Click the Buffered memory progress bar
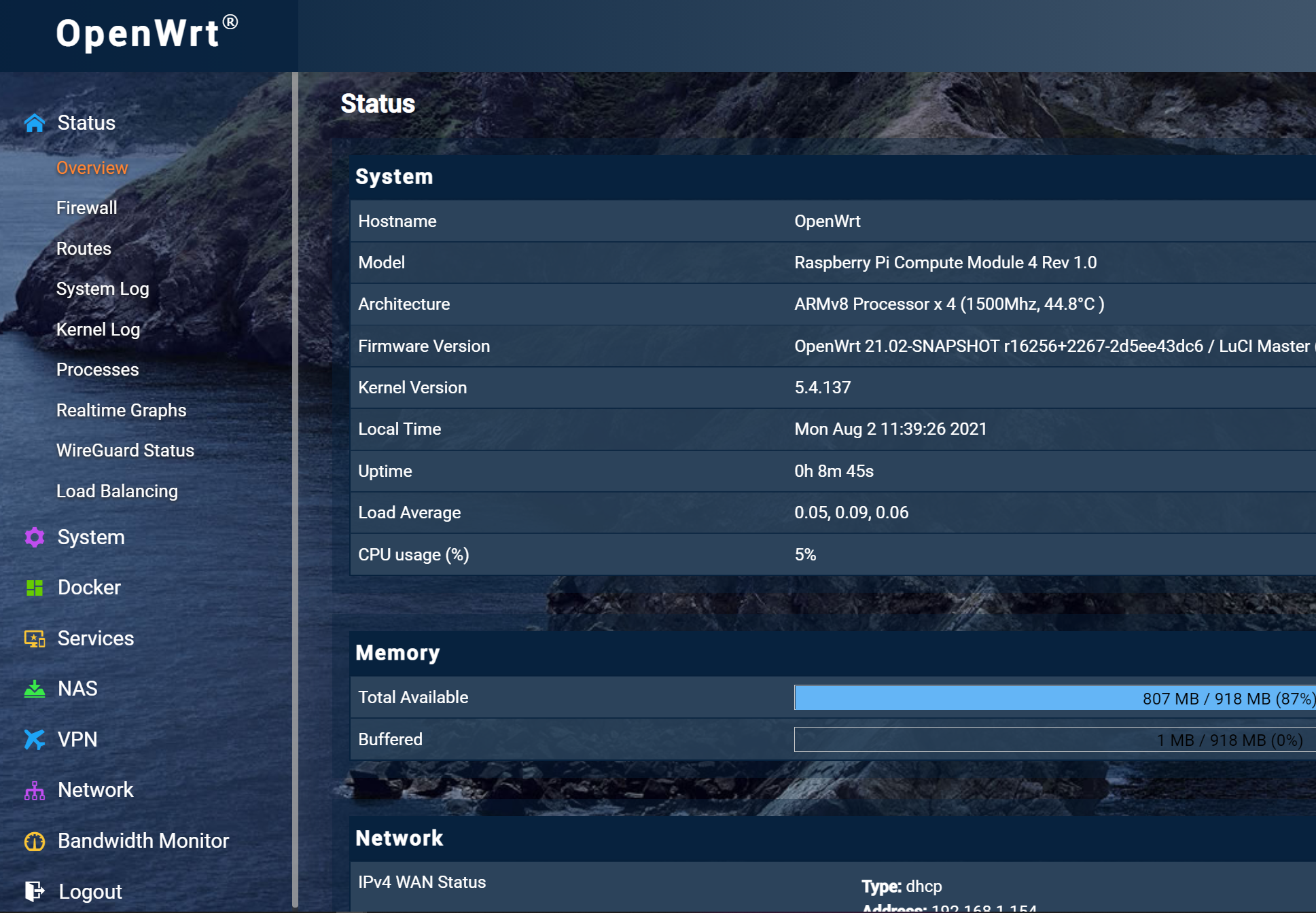1316x913 pixels. click(x=1054, y=740)
